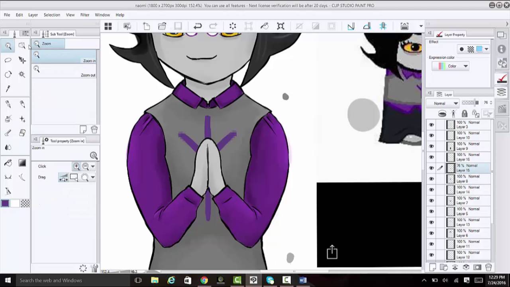The height and width of the screenshot is (287, 510).
Task: Select the Airbrush tool
Action: [8, 119]
